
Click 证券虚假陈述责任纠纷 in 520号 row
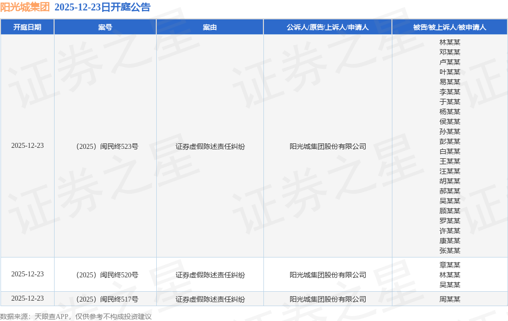pyautogui.click(x=210, y=275)
